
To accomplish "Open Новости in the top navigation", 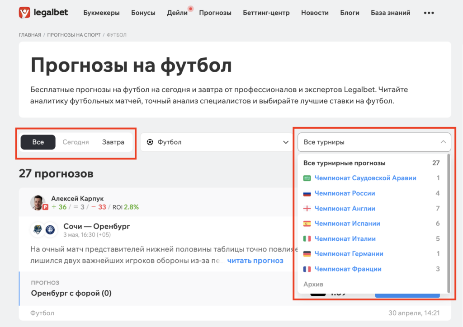I will [x=315, y=13].
